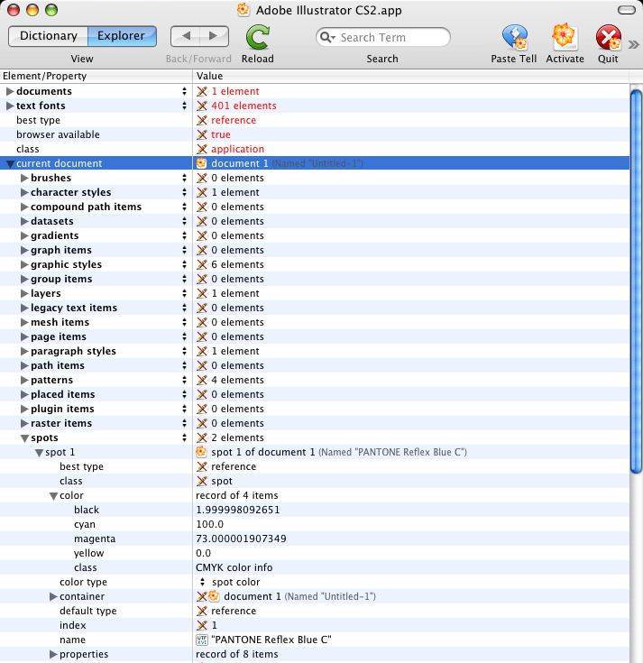Select the best type row under application
643x663 pixels.
click(x=315, y=120)
